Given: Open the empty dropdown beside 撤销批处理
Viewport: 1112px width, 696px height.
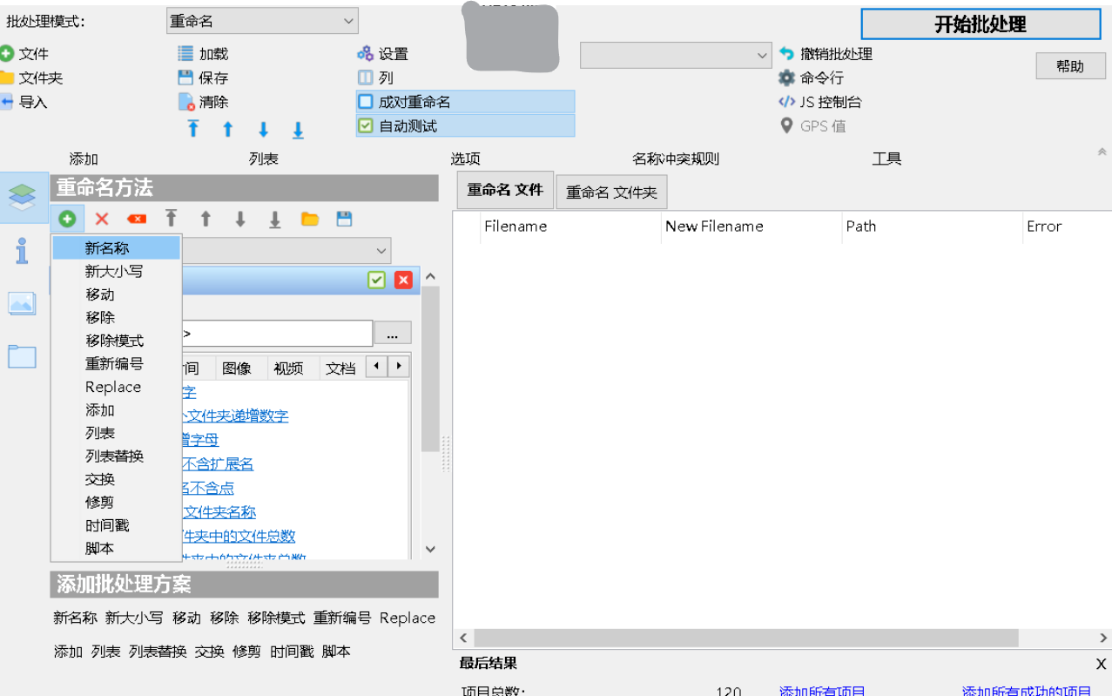Looking at the screenshot, I should [676, 55].
